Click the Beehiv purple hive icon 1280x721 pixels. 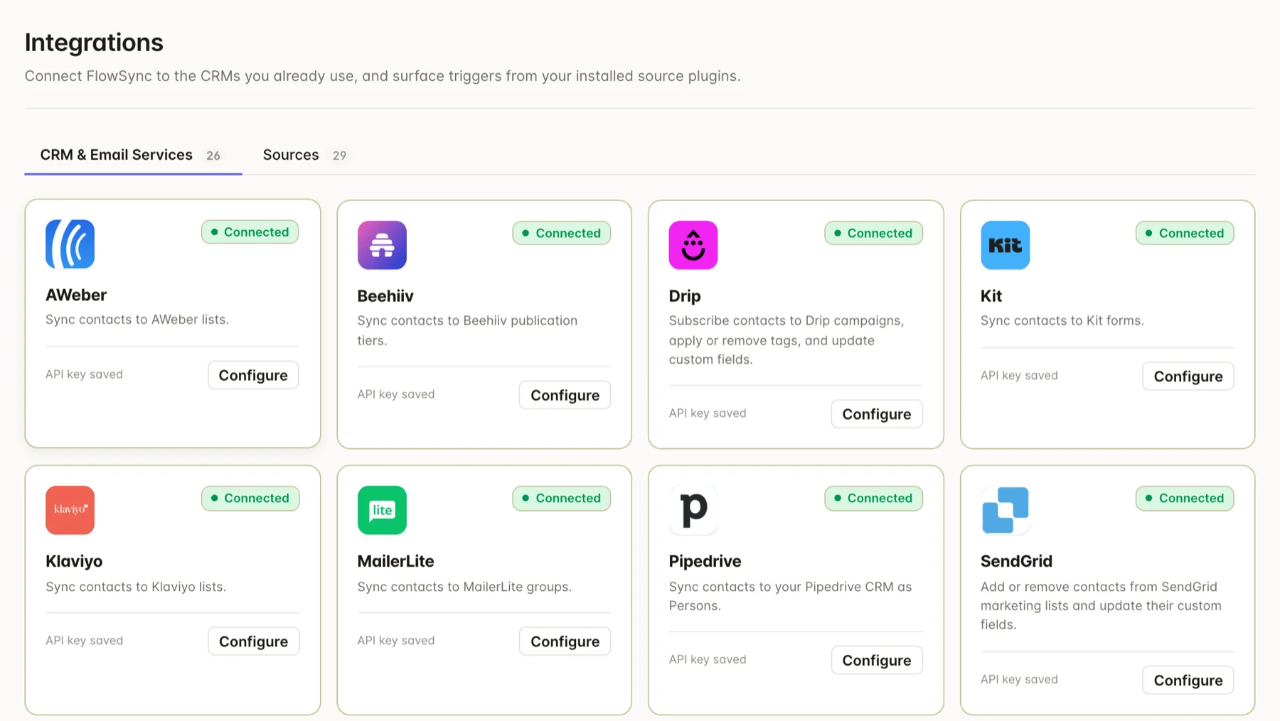click(x=382, y=245)
